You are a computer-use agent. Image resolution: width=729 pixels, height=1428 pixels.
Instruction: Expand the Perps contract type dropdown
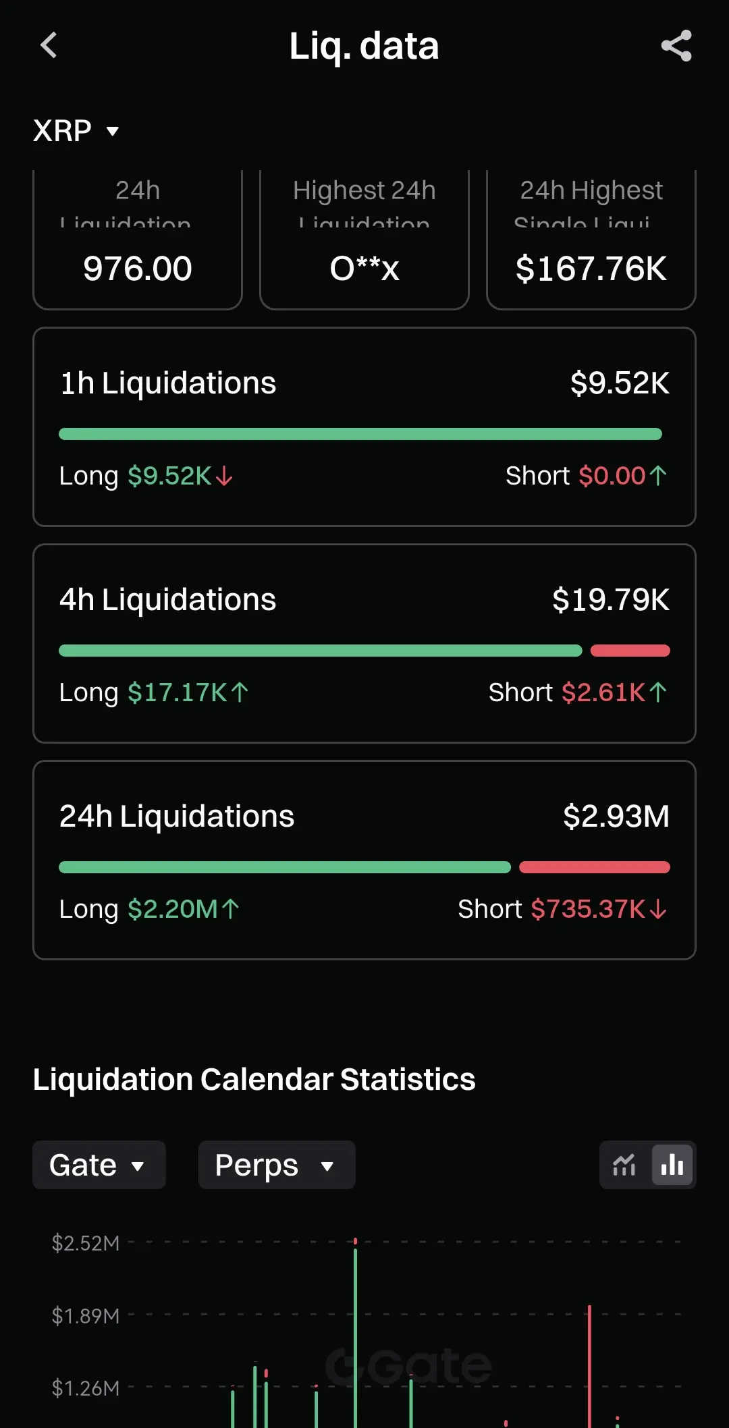(276, 1165)
